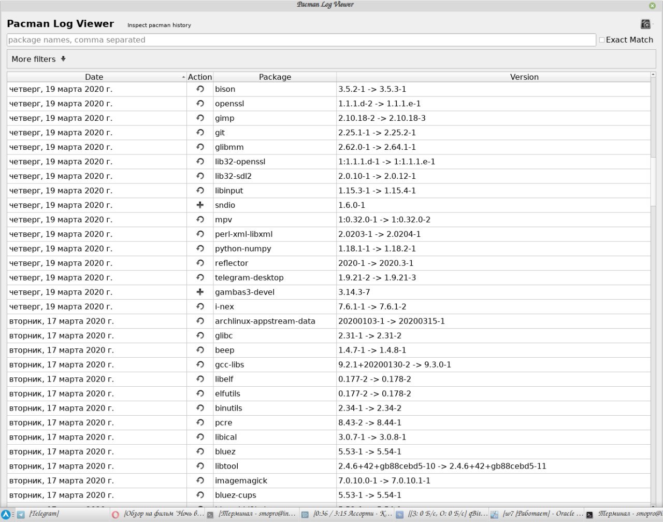Switch to the Oracle VirtualBox w7 window
Viewport: 663px width, 522px height.
tap(536, 514)
